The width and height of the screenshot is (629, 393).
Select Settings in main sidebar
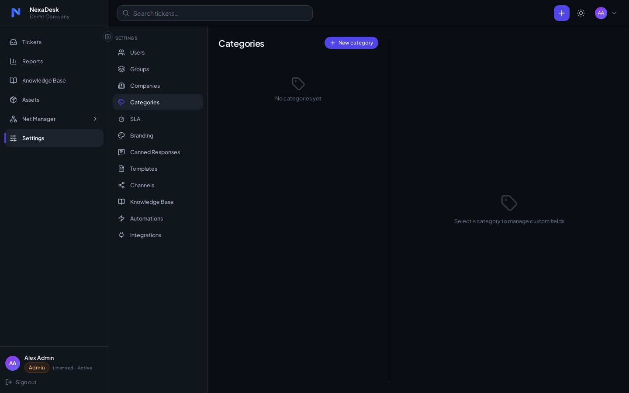[x=54, y=138]
